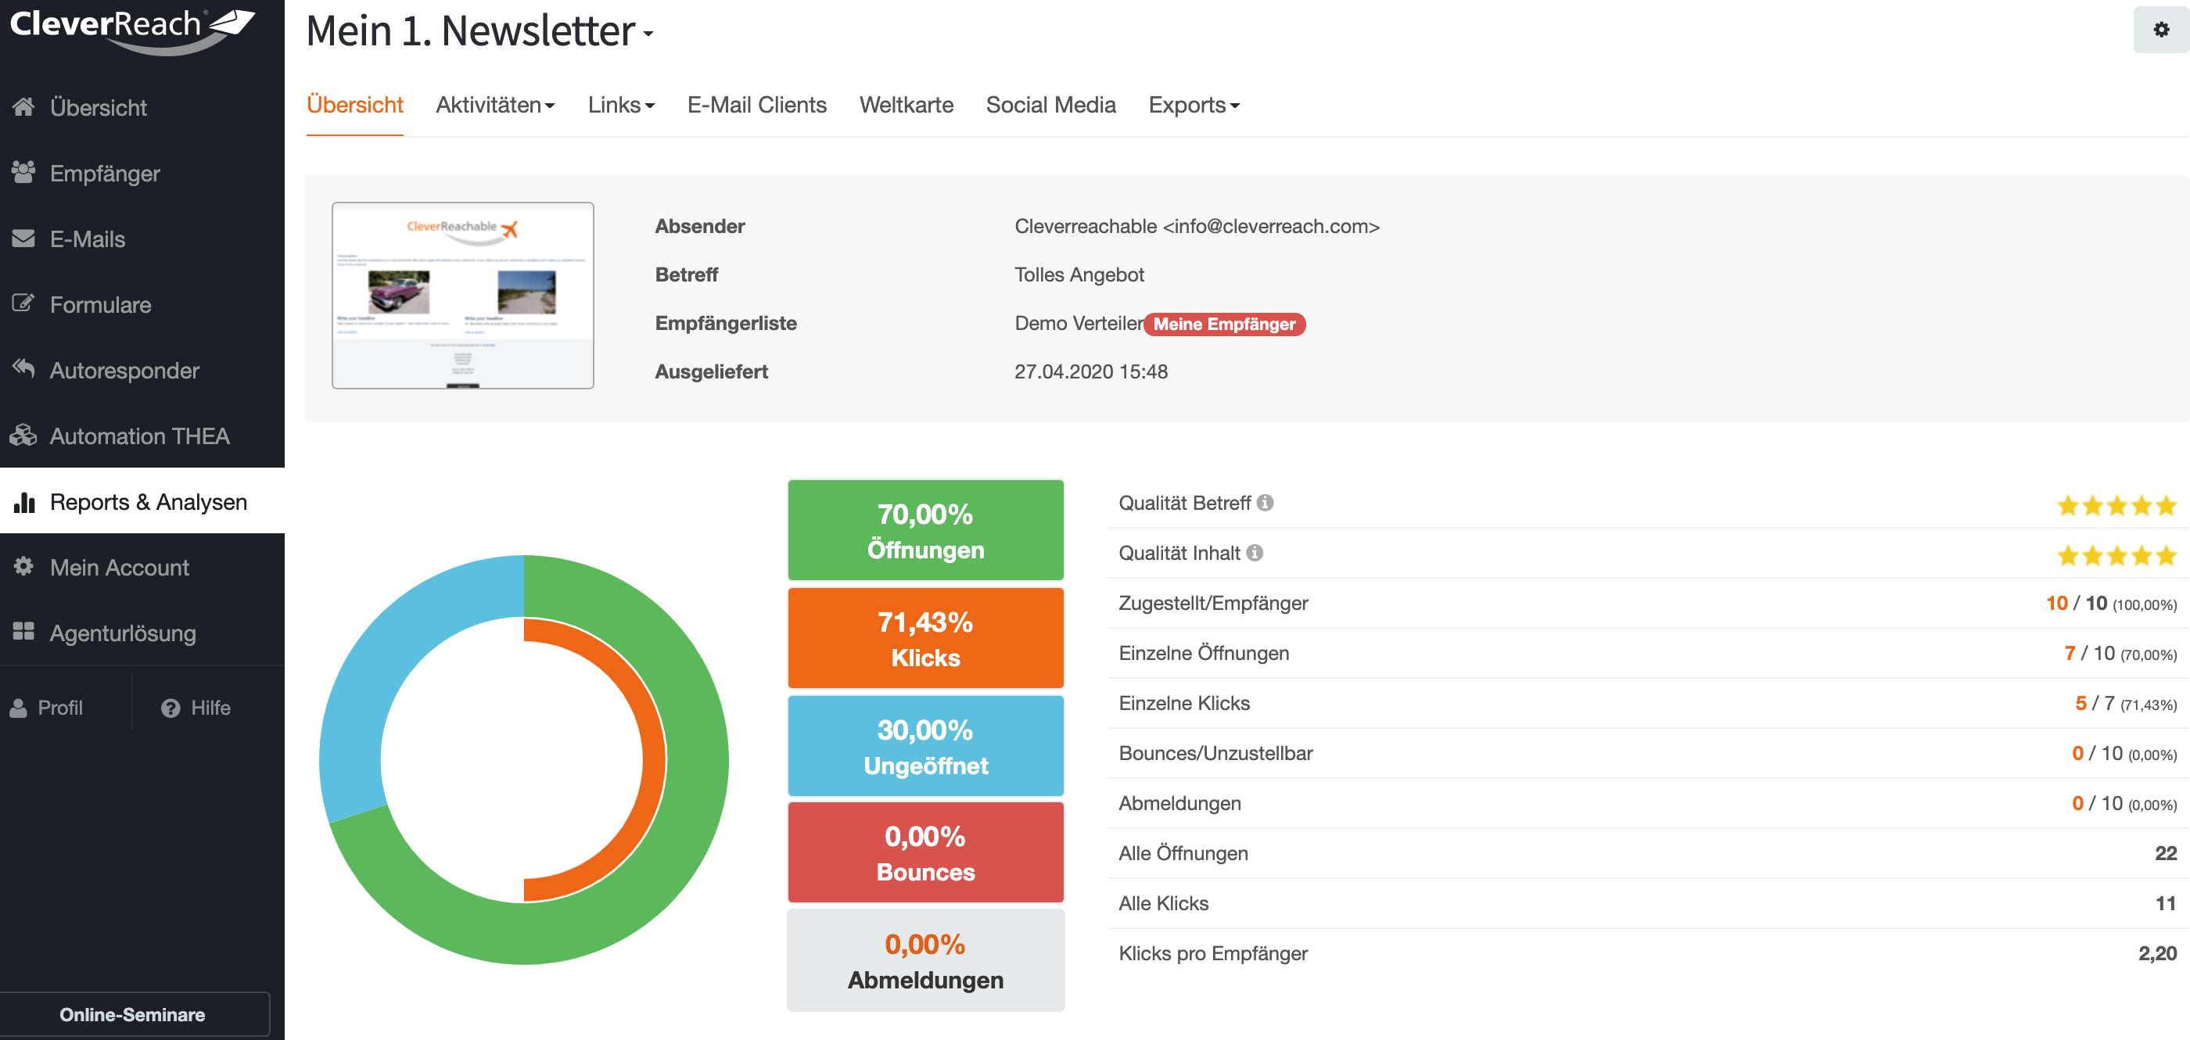Click the sender address Cleverreachable info@cleverreach.com
This screenshot has width=2190, height=1040.
tap(1197, 227)
